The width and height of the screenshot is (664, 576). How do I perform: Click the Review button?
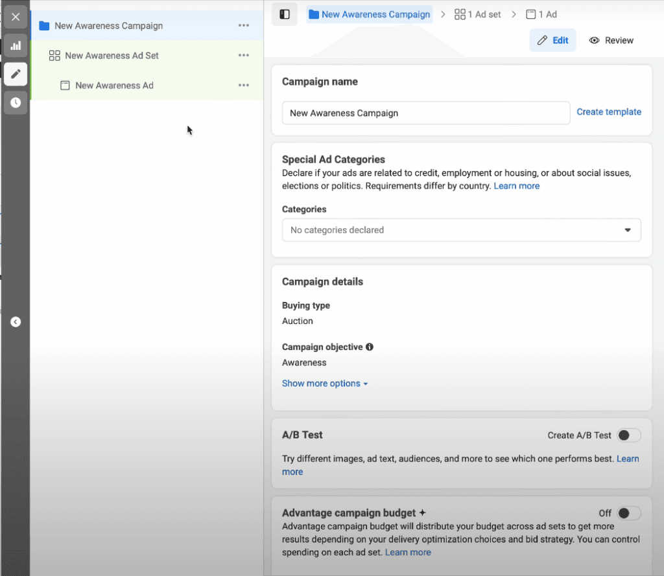tap(611, 40)
